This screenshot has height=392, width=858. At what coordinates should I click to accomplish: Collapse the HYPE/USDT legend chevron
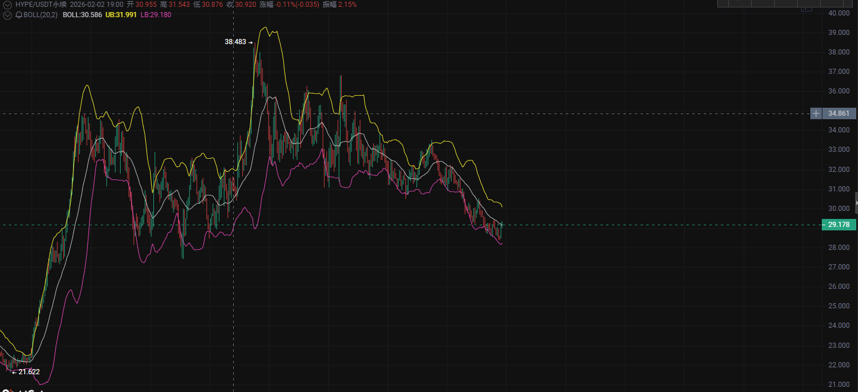[7, 5]
